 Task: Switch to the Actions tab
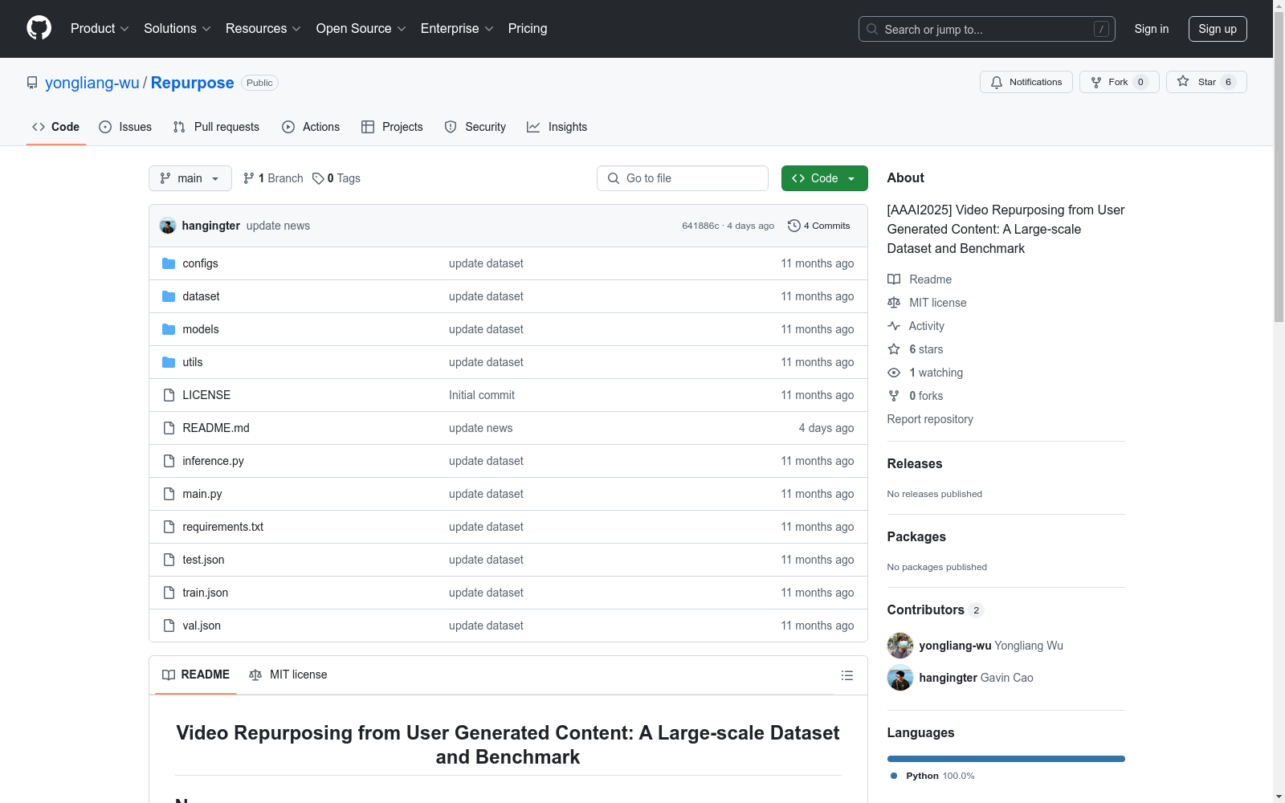(311, 127)
